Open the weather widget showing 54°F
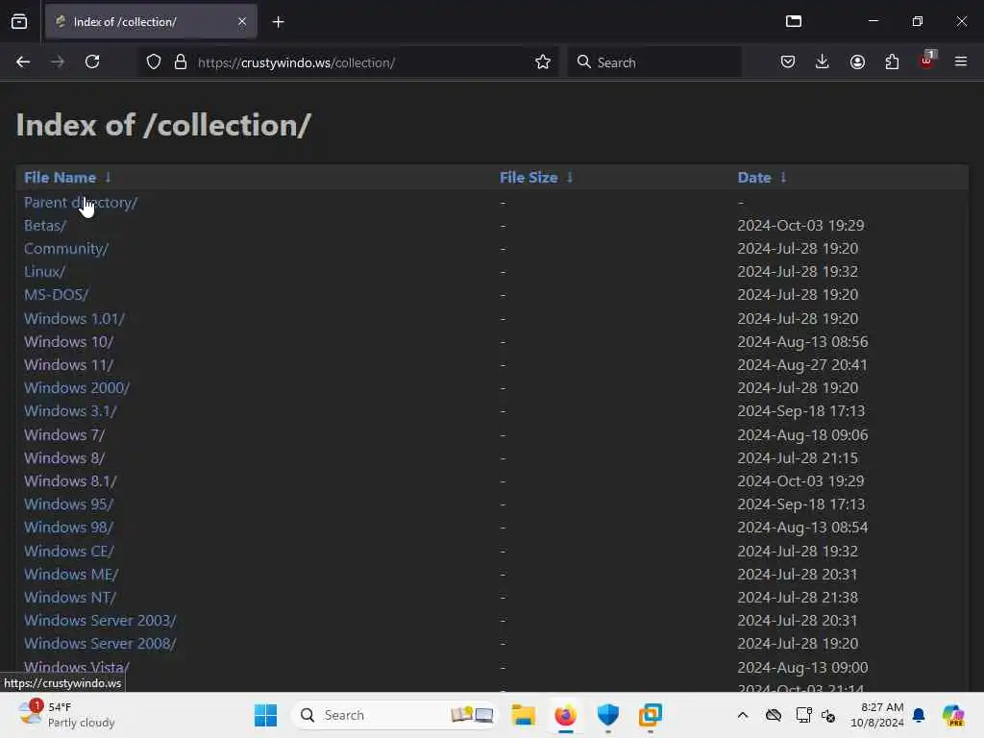The width and height of the screenshot is (984, 738). pyautogui.click(x=66, y=715)
